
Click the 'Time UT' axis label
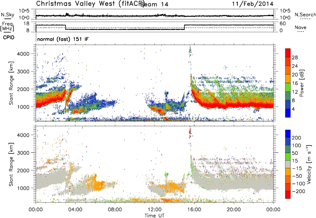[154, 215]
